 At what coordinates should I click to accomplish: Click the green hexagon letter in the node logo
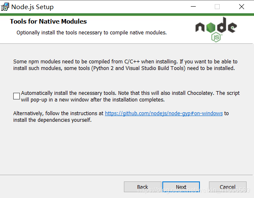pyautogui.click(x=211, y=27)
